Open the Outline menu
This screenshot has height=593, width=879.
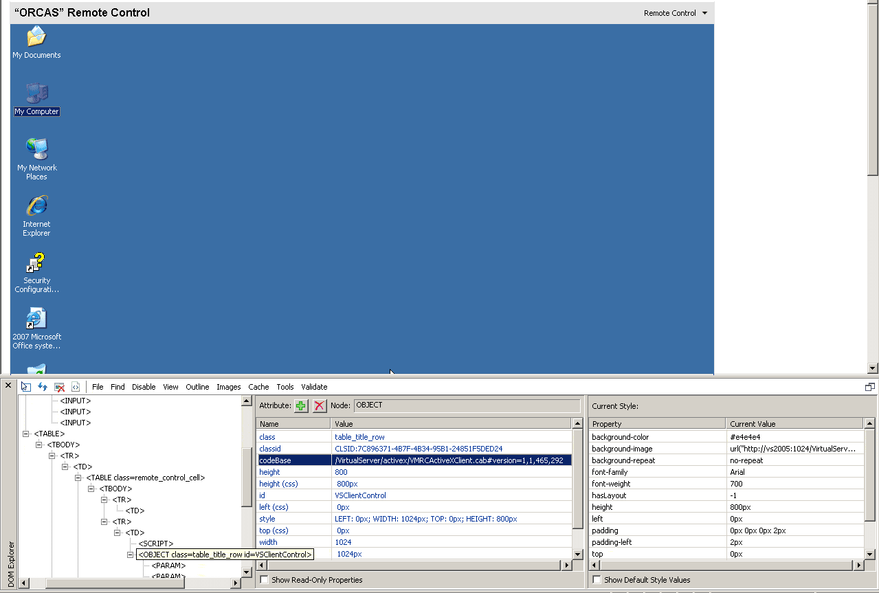(x=197, y=387)
